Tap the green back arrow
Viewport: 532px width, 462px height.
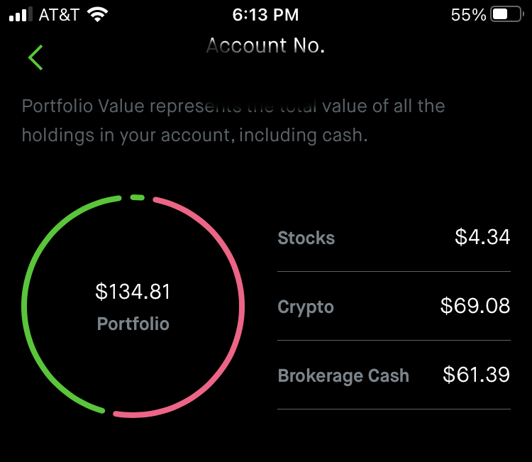[x=35, y=57]
